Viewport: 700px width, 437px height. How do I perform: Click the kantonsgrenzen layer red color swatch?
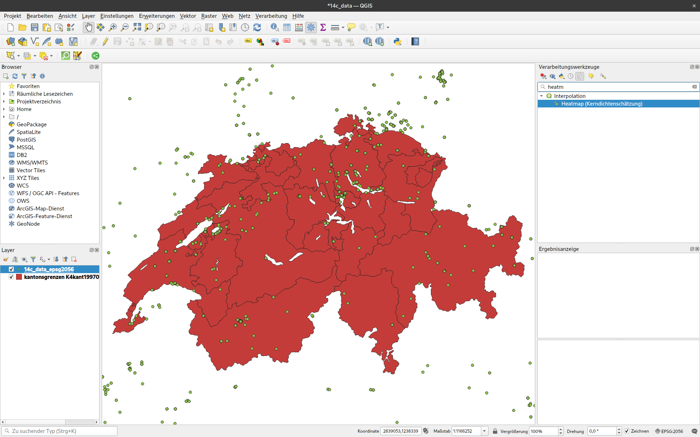(x=19, y=277)
